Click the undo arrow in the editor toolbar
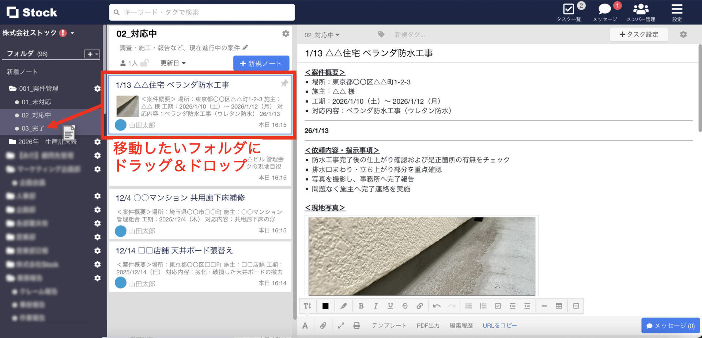702x338 pixels. coord(436,306)
